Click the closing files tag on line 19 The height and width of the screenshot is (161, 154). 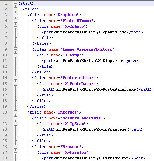point(37,106)
